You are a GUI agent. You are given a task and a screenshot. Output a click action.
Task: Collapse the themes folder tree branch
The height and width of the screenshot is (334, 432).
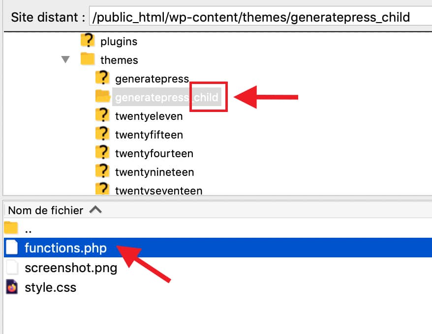coord(65,59)
